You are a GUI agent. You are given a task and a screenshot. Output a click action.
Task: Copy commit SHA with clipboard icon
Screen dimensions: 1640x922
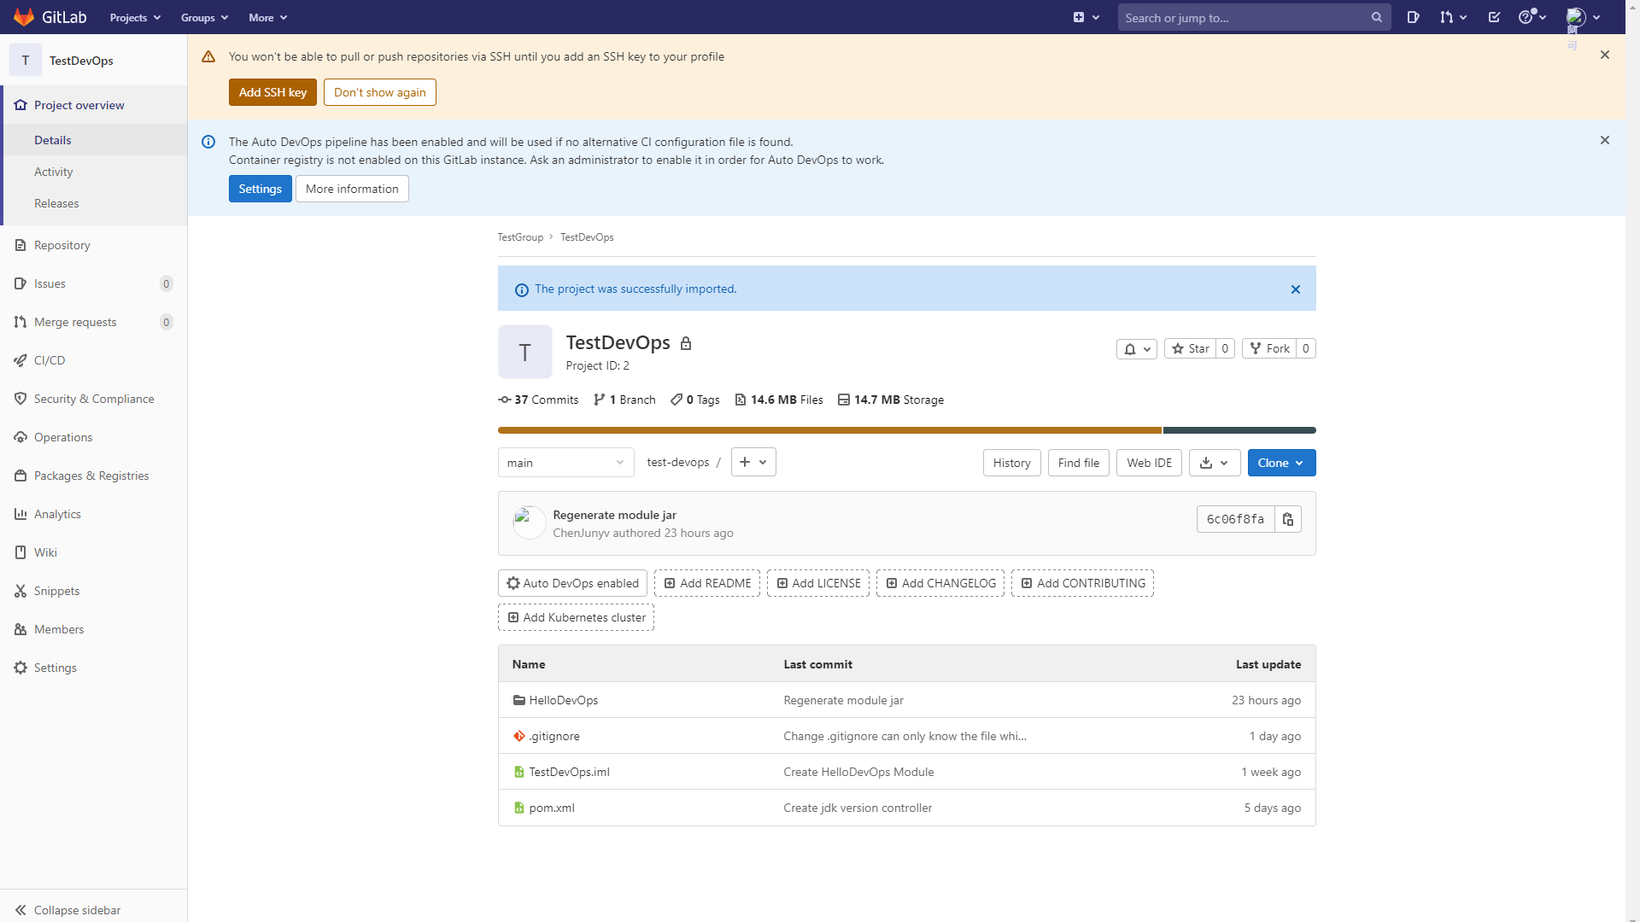point(1288,519)
